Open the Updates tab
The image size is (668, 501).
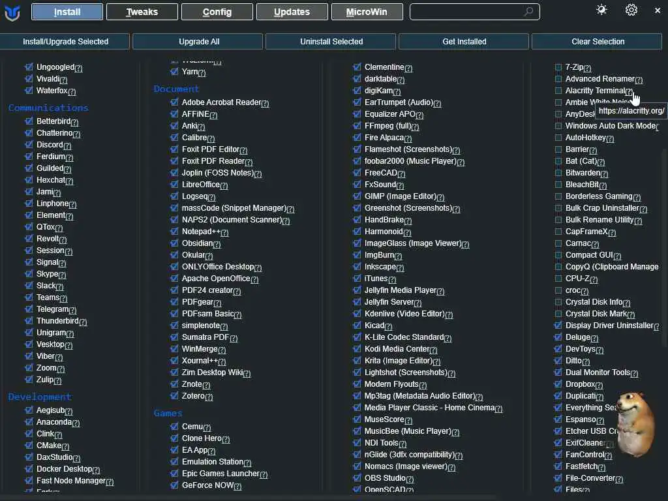coord(292,12)
